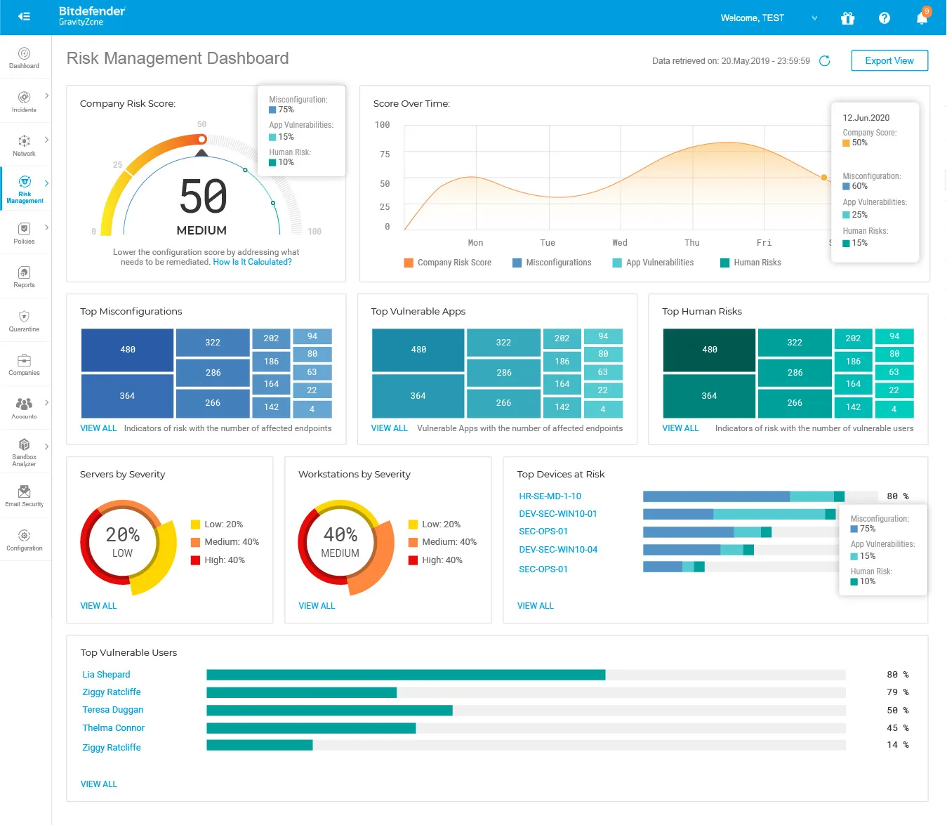Click the Lia Shepard risk bar

coord(406,675)
